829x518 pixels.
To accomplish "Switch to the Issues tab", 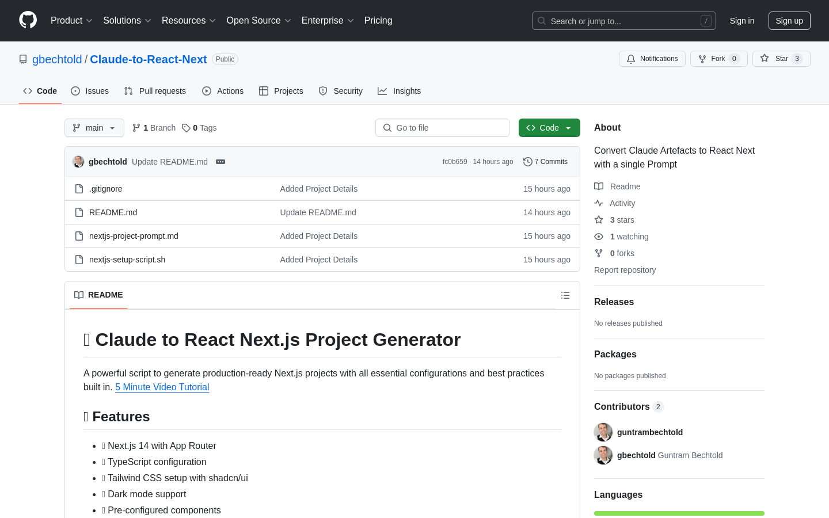I will click(x=90, y=91).
